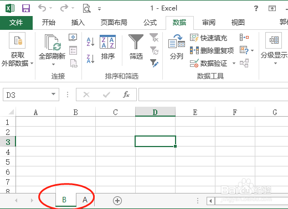Click the Reapply filter icon
288x209 pixels.
pyautogui.click(x=154, y=50)
